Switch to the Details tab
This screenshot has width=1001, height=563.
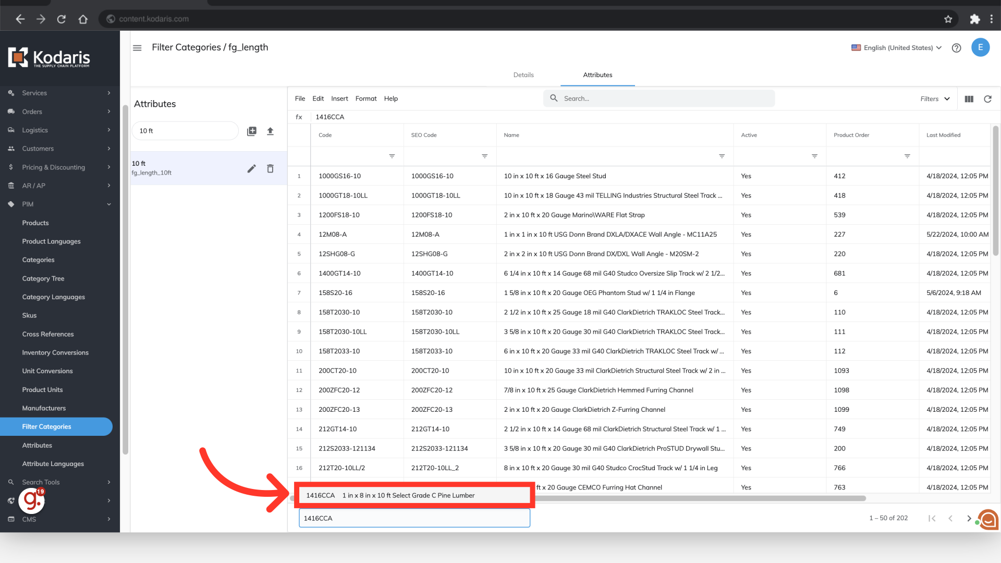click(x=523, y=75)
